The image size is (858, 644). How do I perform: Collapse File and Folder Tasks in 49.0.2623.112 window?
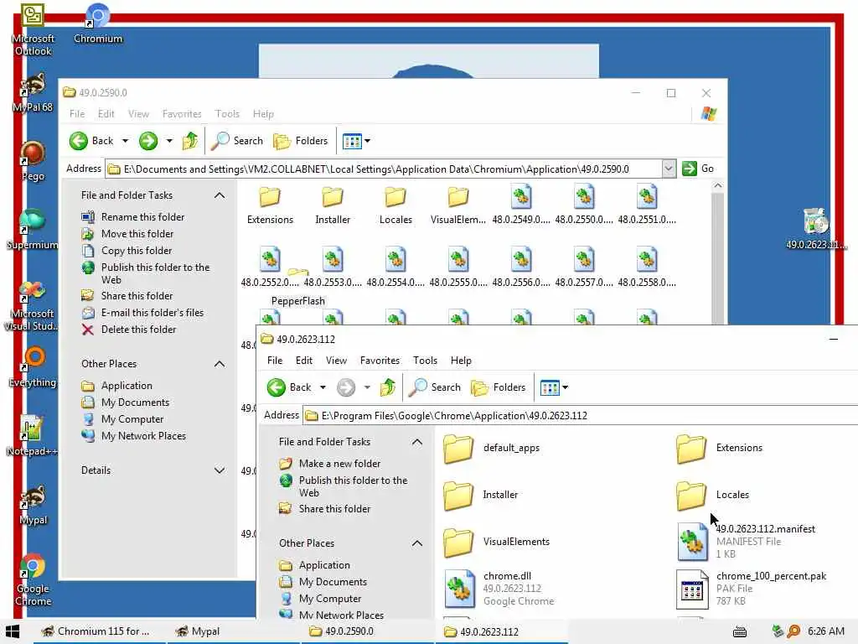point(417,442)
